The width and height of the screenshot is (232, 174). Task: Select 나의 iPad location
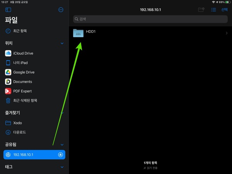[20, 63]
